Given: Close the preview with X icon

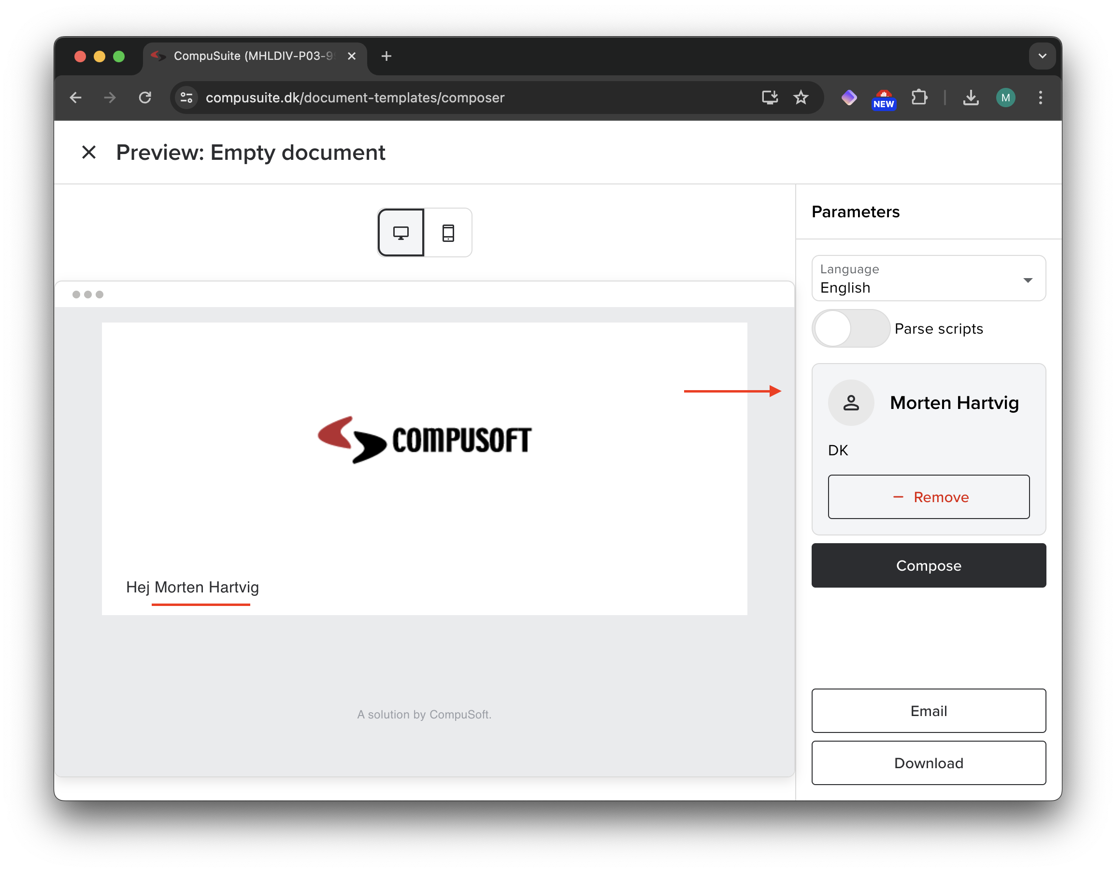Looking at the screenshot, I should click(x=89, y=152).
